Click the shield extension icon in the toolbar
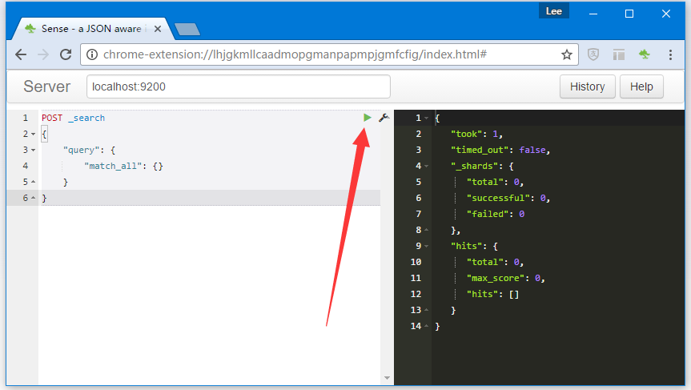691x390 pixels. (x=593, y=54)
